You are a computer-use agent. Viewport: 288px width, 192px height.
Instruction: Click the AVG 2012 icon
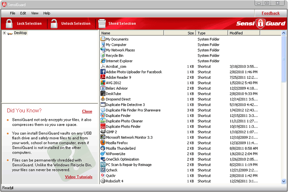coord(103,83)
